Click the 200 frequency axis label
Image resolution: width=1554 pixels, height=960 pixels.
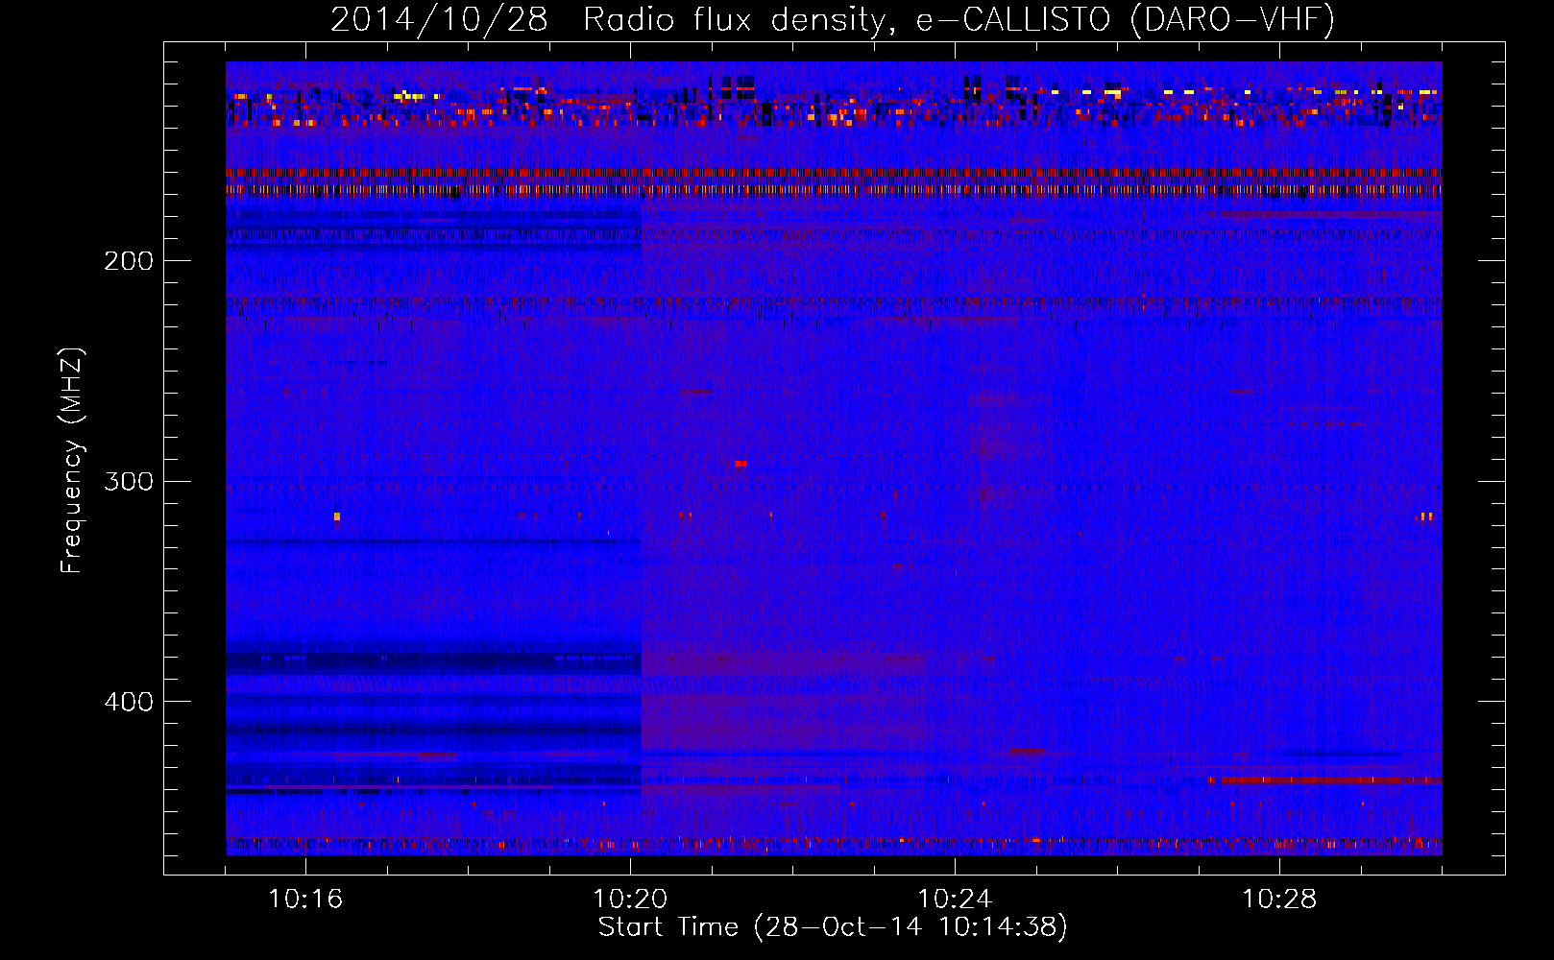129,261
